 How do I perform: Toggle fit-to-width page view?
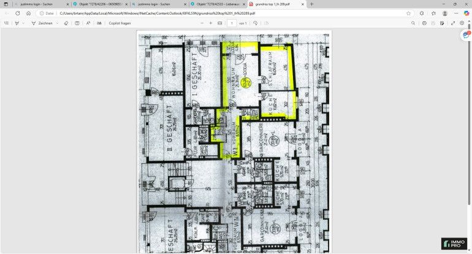(219, 23)
